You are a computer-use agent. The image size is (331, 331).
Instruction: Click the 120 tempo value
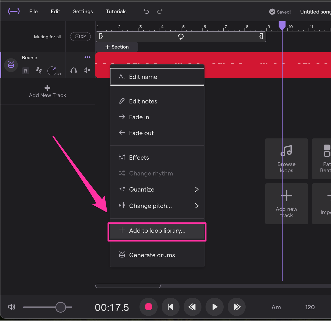pyautogui.click(x=310, y=307)
